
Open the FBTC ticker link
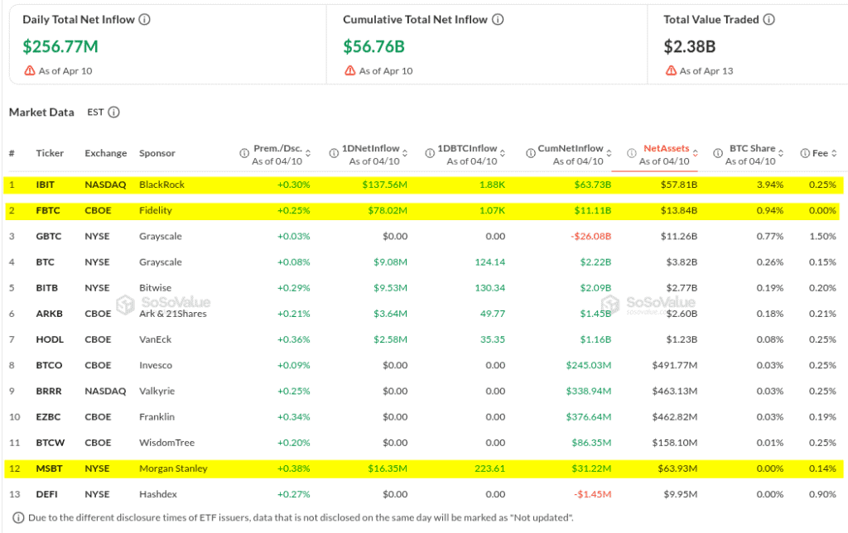coord(46,210)
